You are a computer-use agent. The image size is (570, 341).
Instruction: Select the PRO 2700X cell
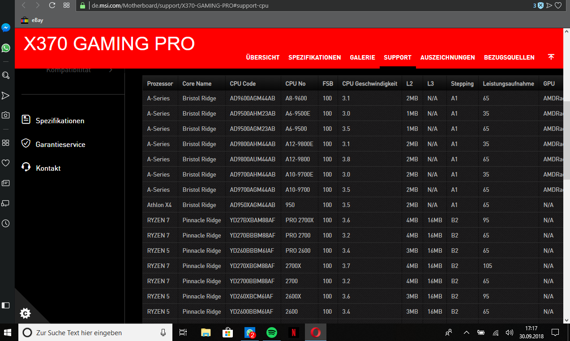click(300, 220)
